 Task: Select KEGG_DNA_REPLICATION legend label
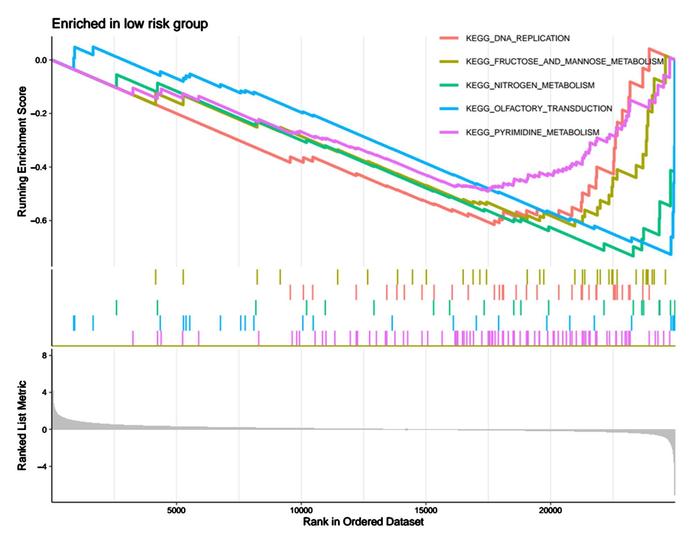(x=517, y=38)
